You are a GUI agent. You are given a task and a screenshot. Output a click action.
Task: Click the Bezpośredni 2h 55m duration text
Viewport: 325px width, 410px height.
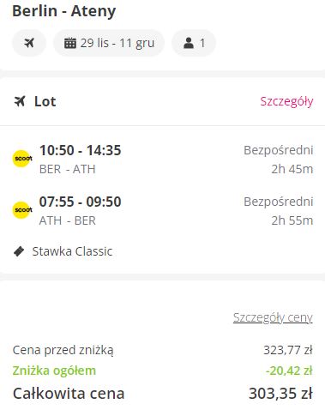pyautogui.click(x=279, y=211)
